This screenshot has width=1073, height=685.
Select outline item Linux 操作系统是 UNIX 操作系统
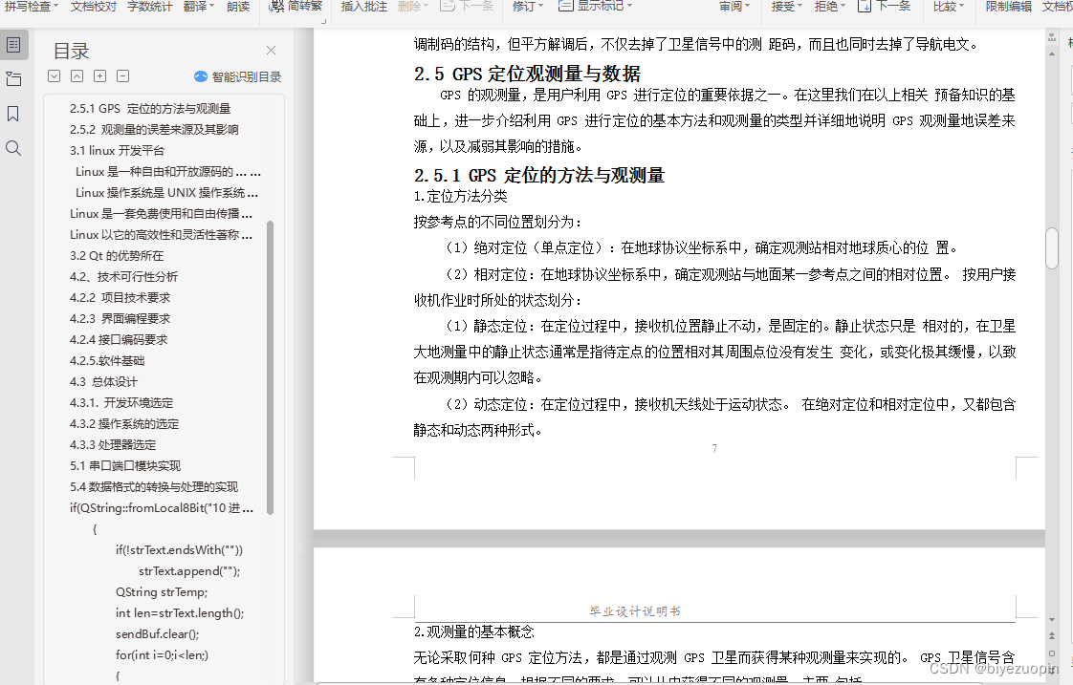click(166, 193)
